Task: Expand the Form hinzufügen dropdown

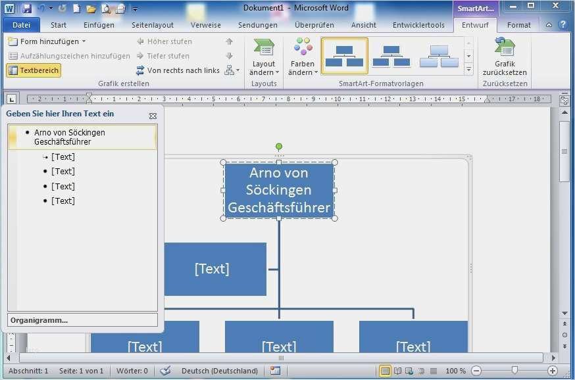Action: (x=84, y=41)
